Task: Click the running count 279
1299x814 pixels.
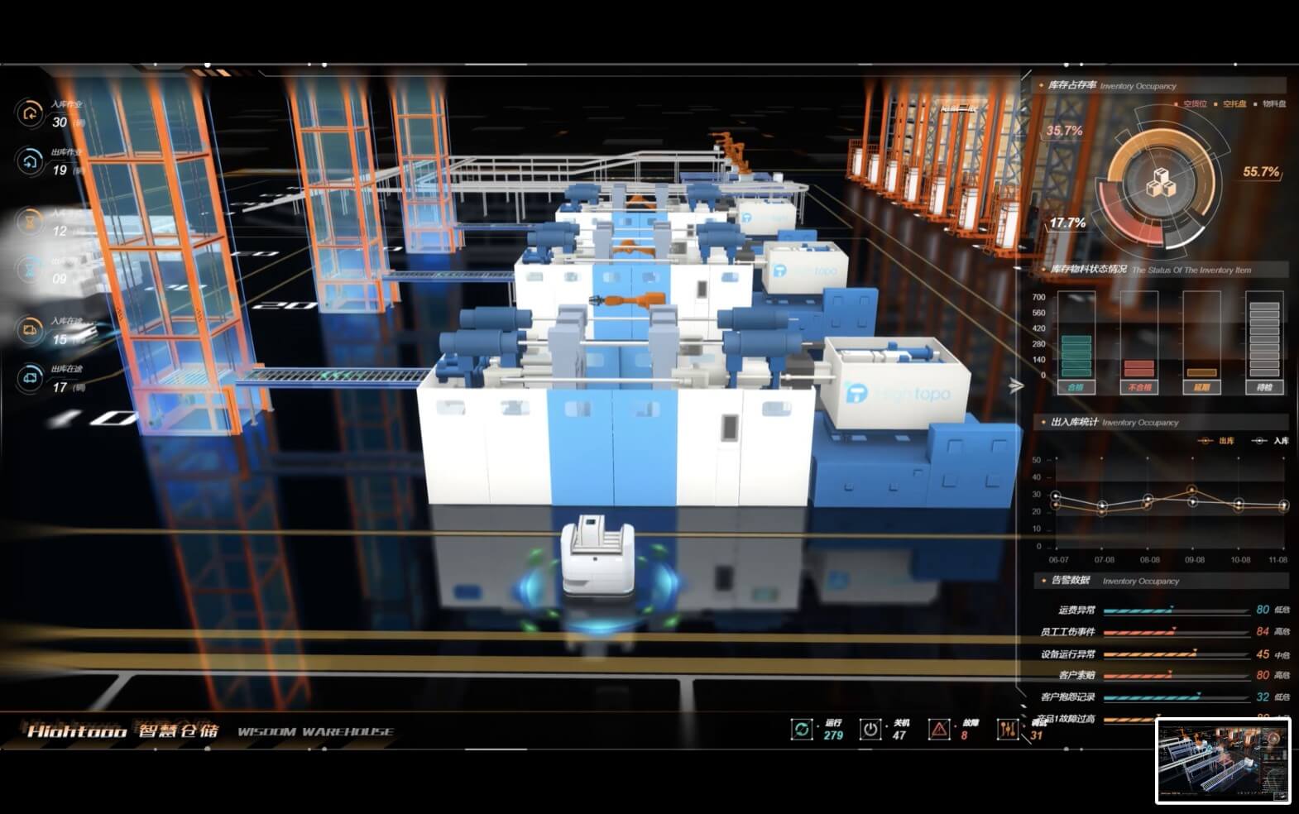Action: pos(833,735)
